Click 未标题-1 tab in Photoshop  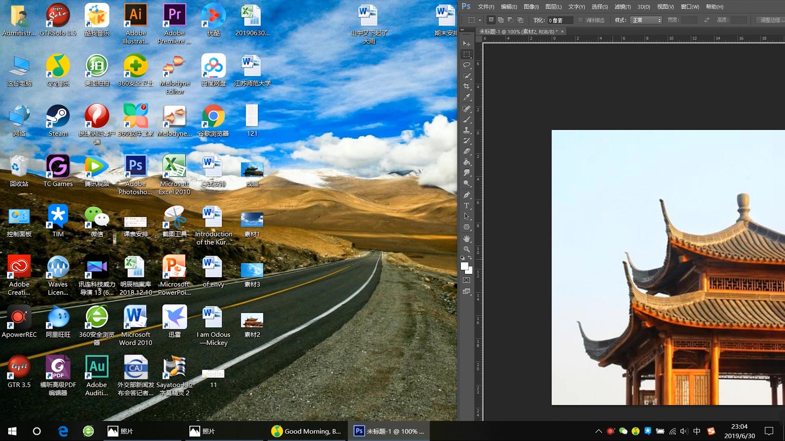518,31
